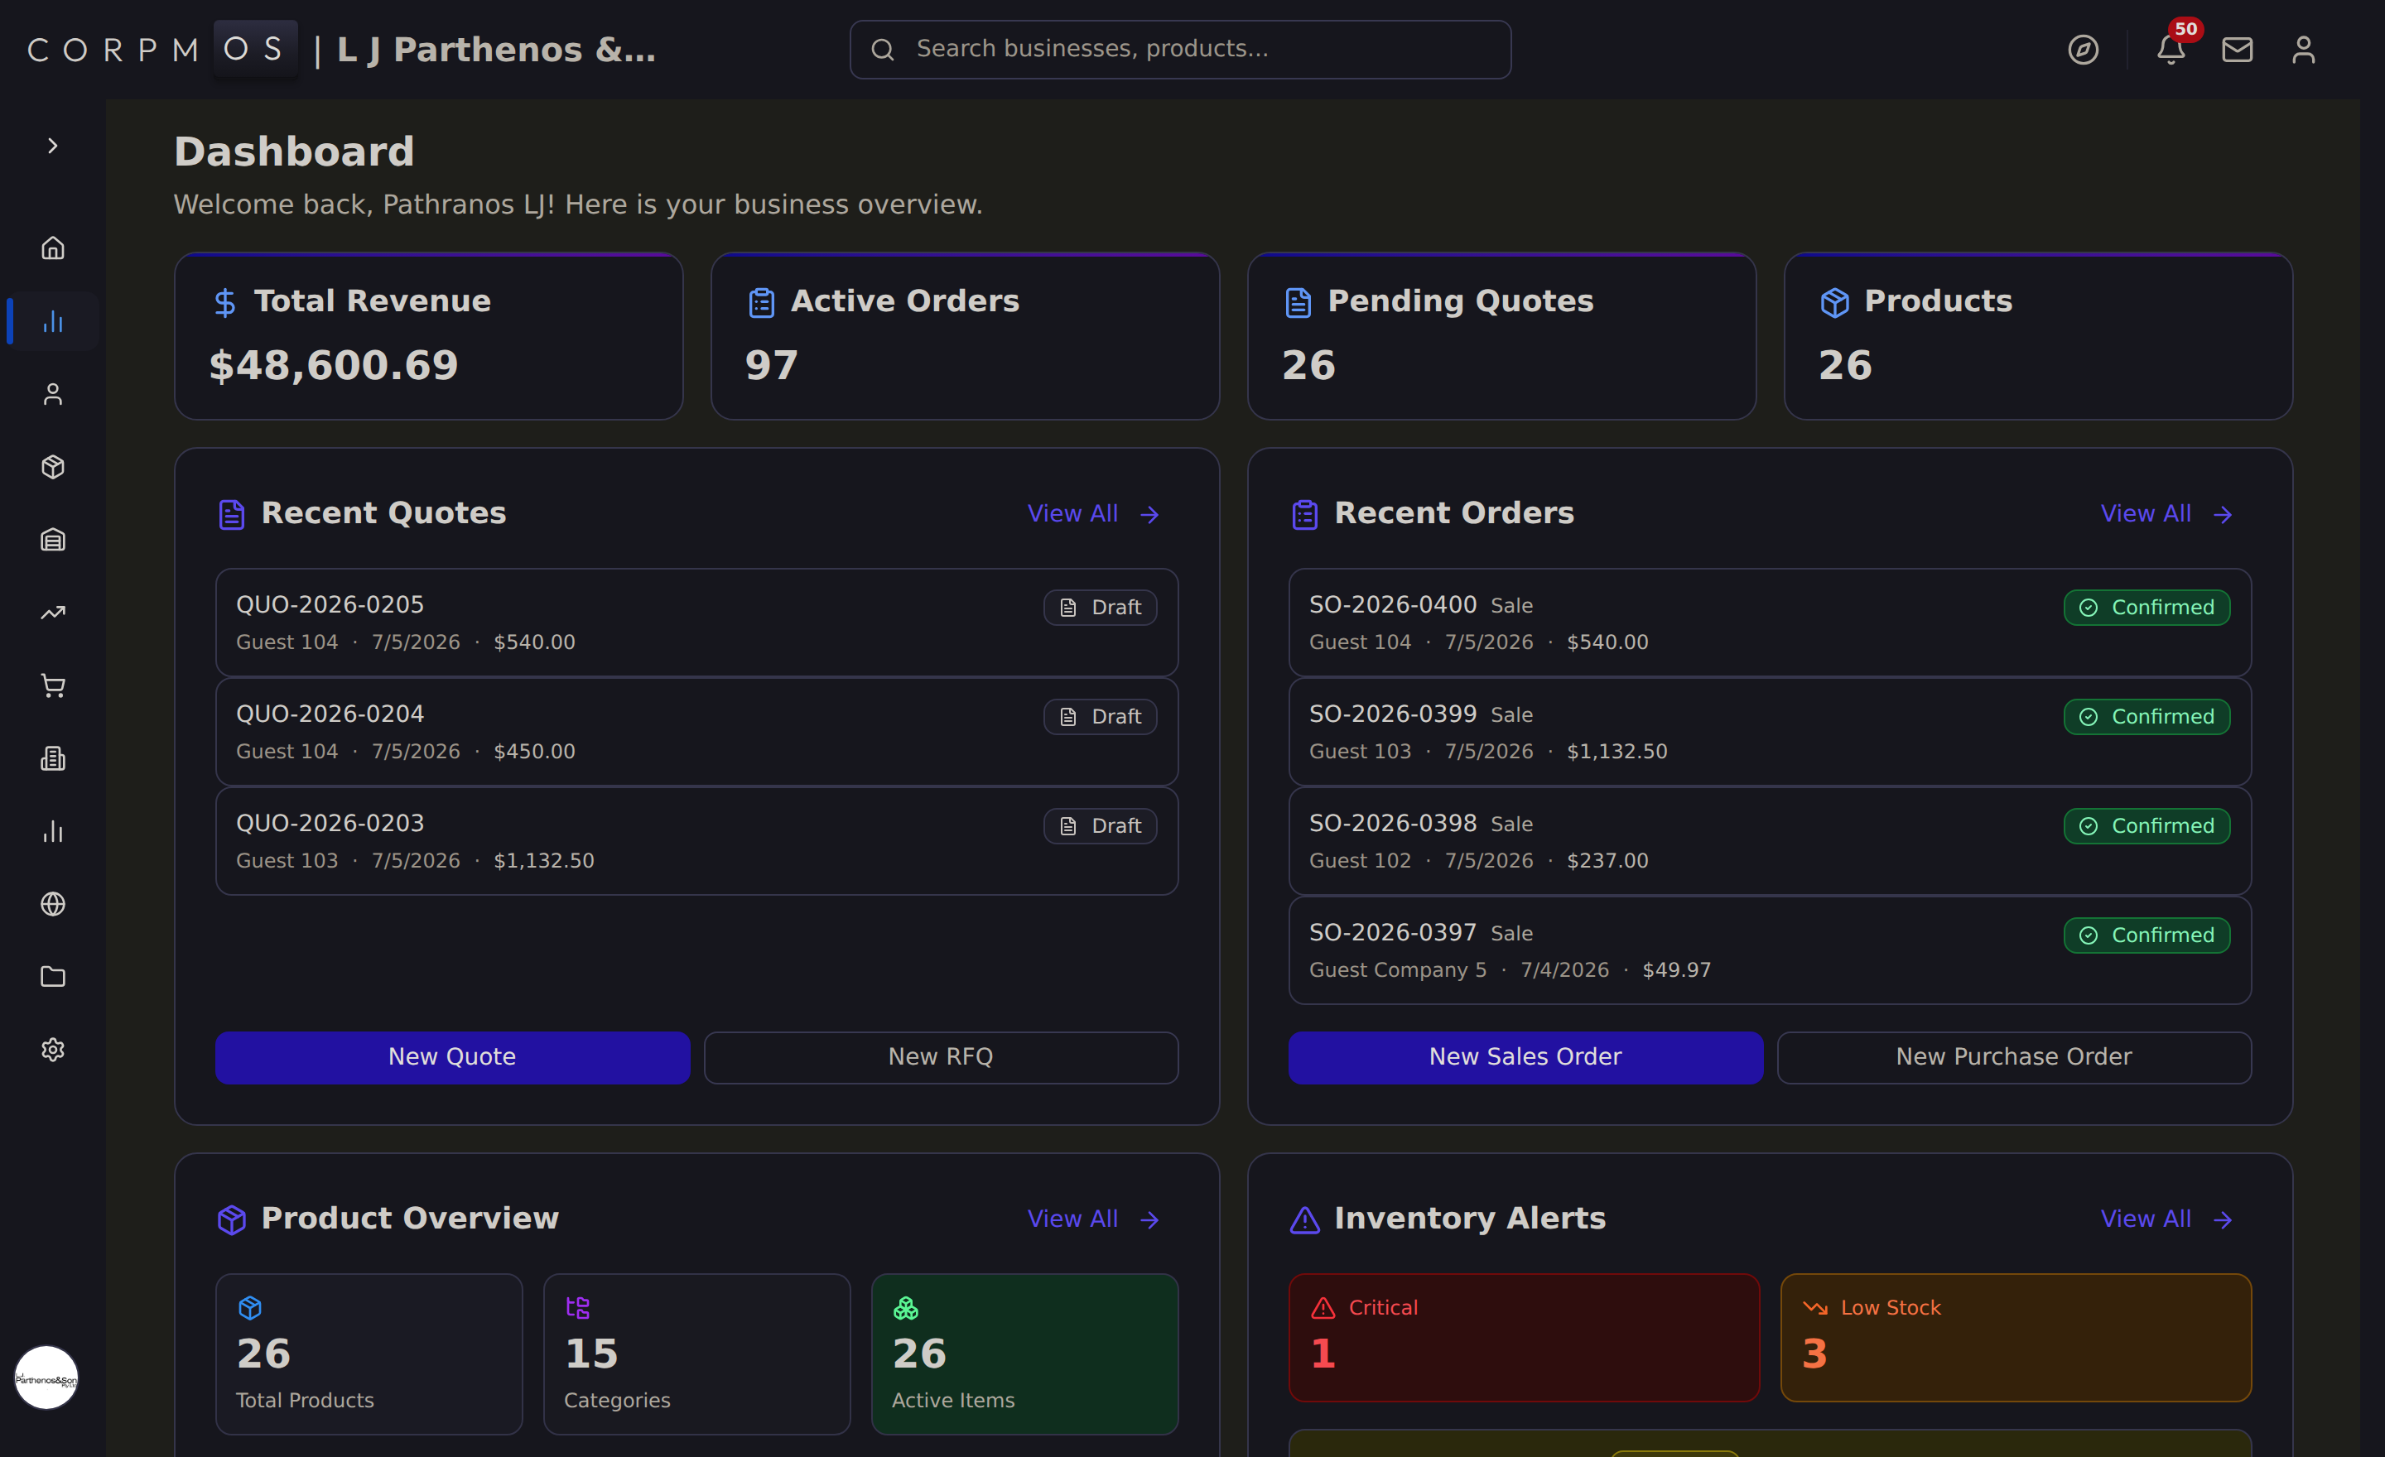This screenshot has height=1457, width=2385.
Task: Open notifications bell with 50 badge
Action: 2171,50
